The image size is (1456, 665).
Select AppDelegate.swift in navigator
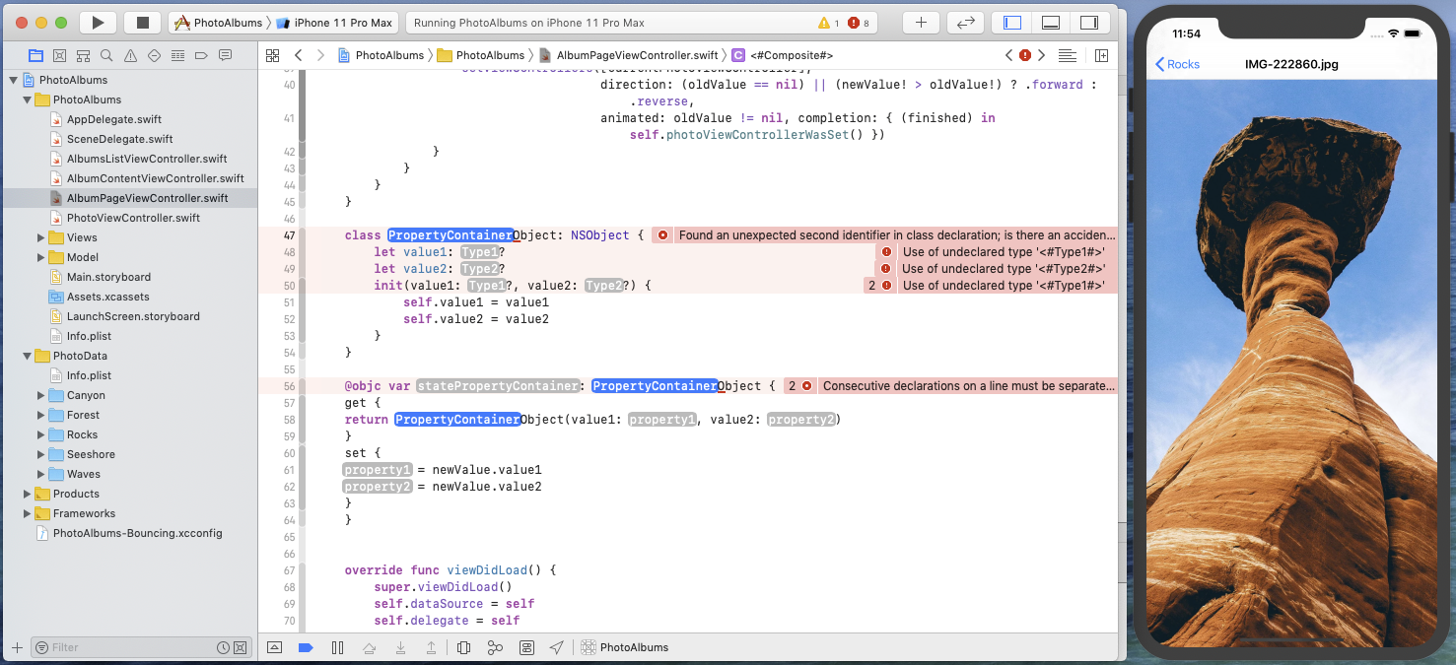(113, 119)
